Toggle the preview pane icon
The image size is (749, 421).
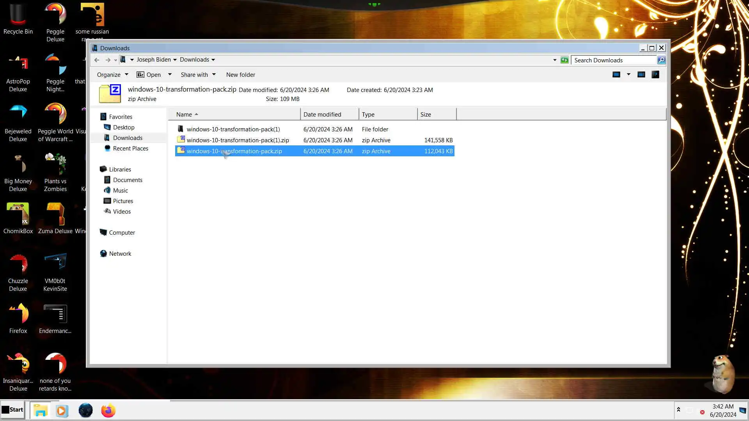coord(641,74)
